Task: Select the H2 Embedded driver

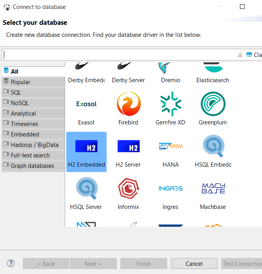Action: tap(86, 152)
